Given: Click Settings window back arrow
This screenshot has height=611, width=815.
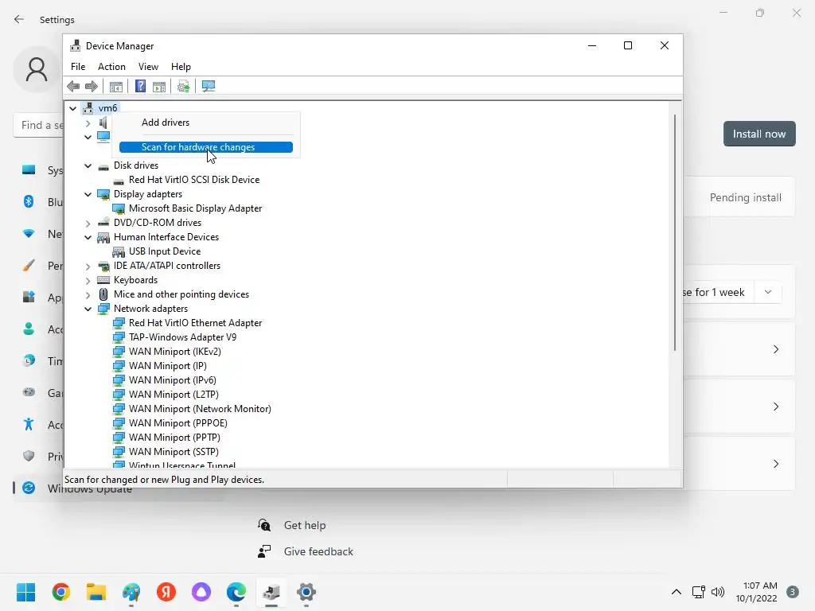Looking at the screenshot, I should pyautogui.click(x=19, y=19).
